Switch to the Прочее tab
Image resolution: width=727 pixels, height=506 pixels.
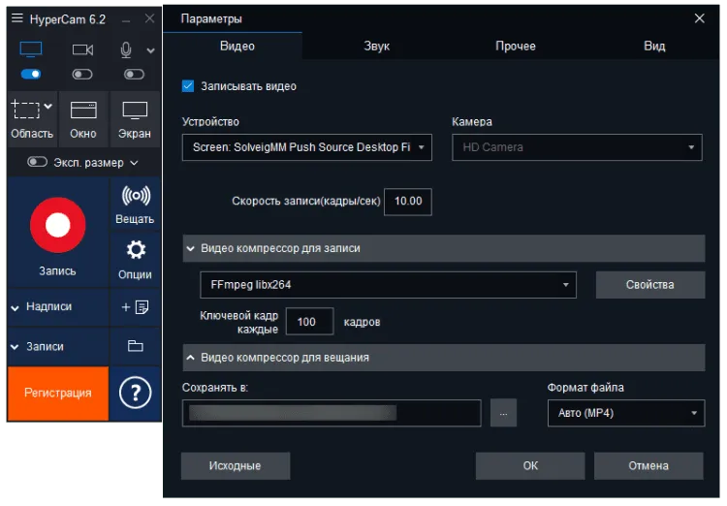[515, 46]
